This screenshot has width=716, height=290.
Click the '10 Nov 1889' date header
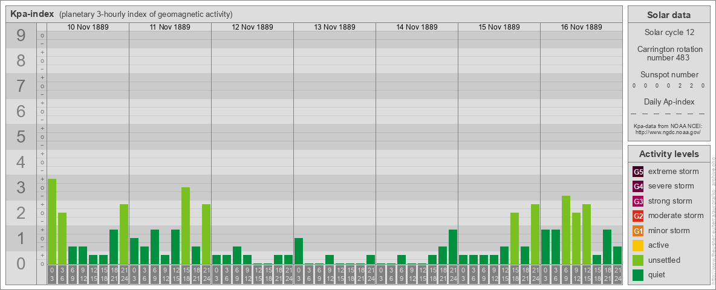click(88, 27)
